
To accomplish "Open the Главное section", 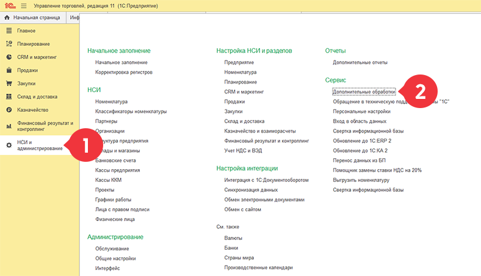I will pyautogui.click(x=26, y=31).
